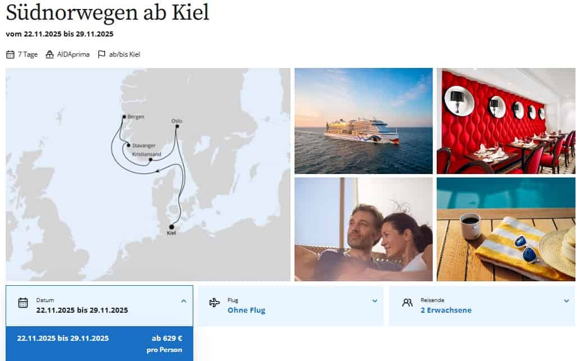Click the Kiel port marker on the map
Screen dimensions: 580x361
[x=171, y=227]
